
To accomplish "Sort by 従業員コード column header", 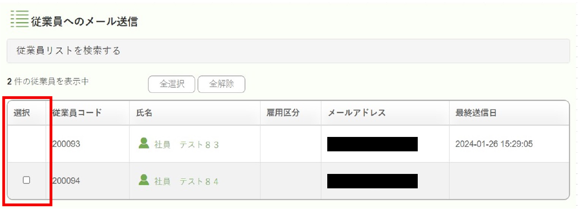I will 77,113.
